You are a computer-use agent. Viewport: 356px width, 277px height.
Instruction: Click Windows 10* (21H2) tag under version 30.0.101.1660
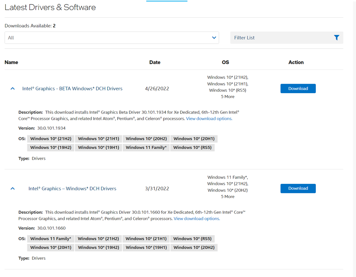(x=98, y=239)
